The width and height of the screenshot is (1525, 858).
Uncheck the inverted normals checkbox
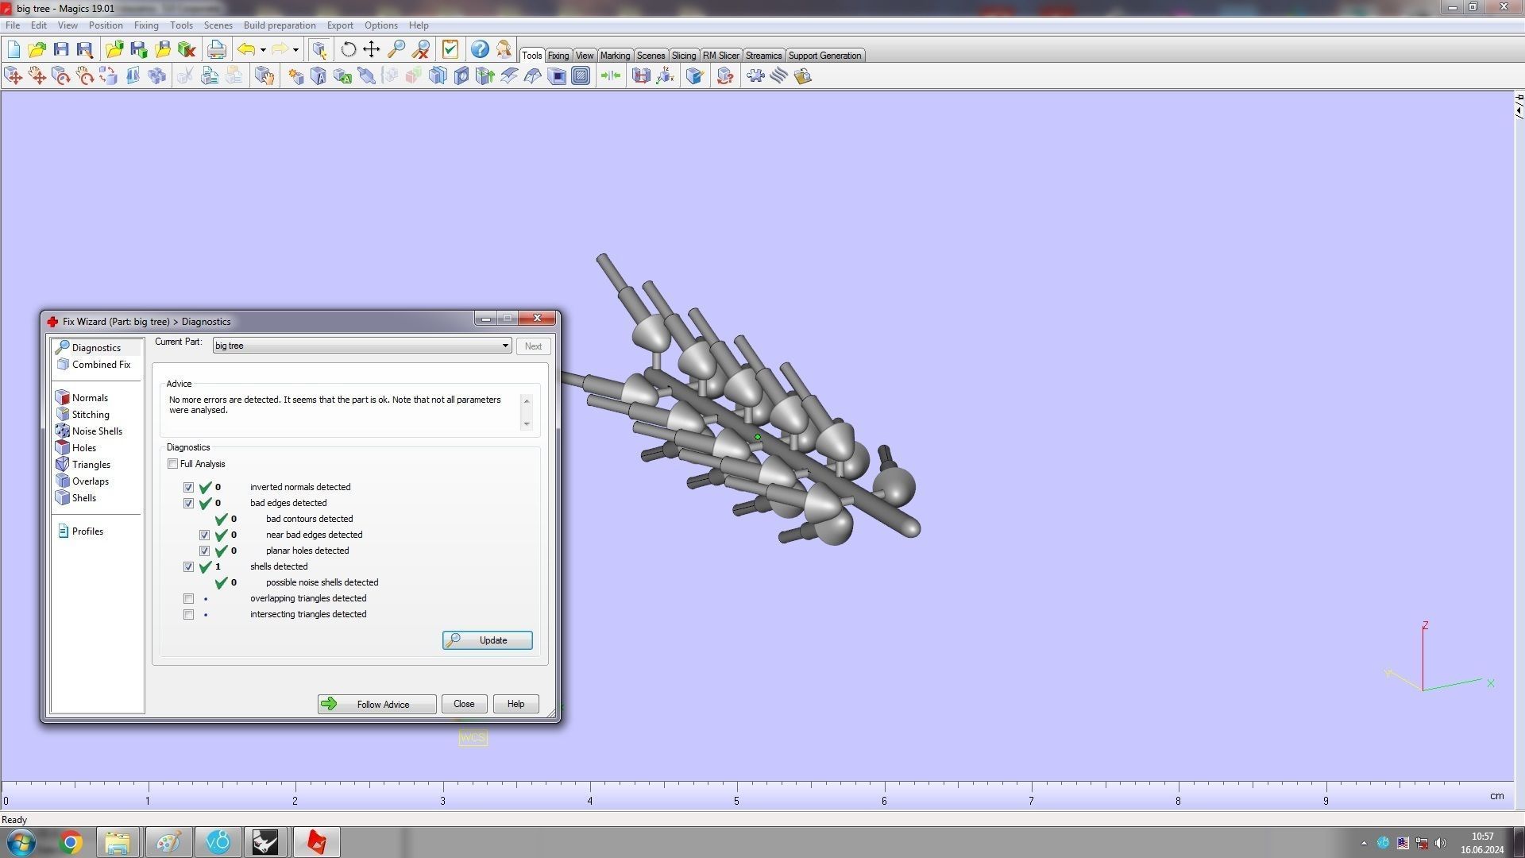[x=188, y=488]
